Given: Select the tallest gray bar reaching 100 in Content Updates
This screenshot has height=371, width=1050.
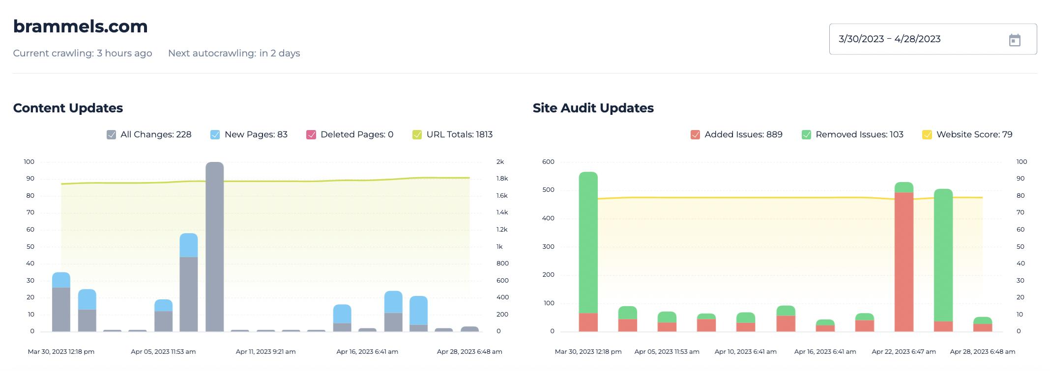Looking at the screenshot, I should coord(215,247).
